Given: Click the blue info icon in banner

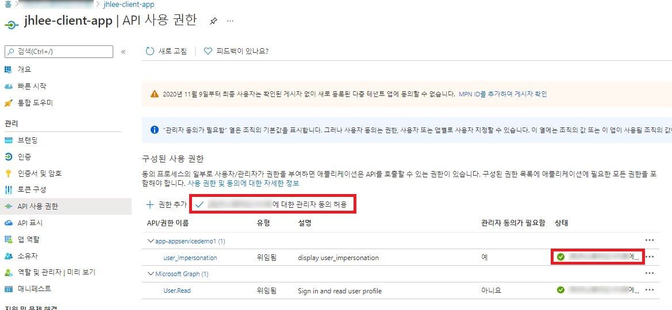Looking at the screenshot, I should click(x=155, y=129).
